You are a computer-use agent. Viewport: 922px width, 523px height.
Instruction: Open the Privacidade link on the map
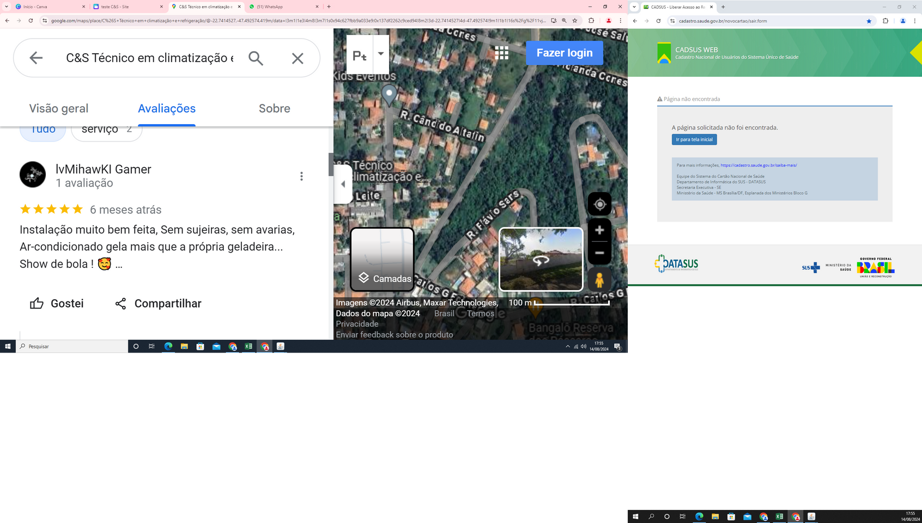coord(357,324)
